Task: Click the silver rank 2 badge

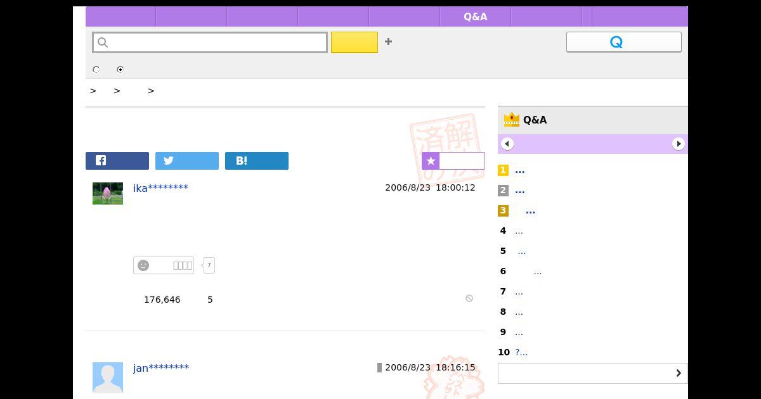Action: (503, 191)
